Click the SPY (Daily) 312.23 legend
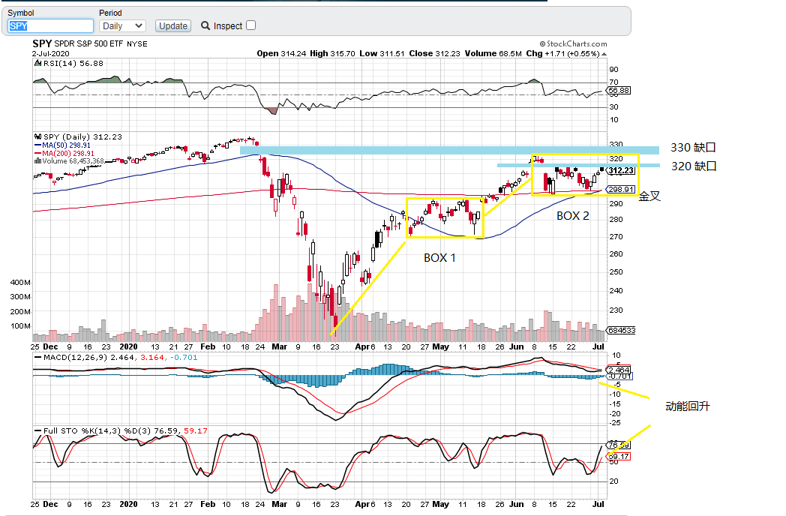This screenshot has height=516, width=786. point(82,136)
